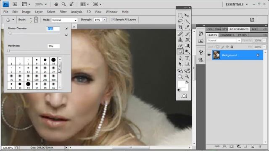Select the Eraser tool
The height and width of the screenshot is (151, 269).
coord(180,45)
